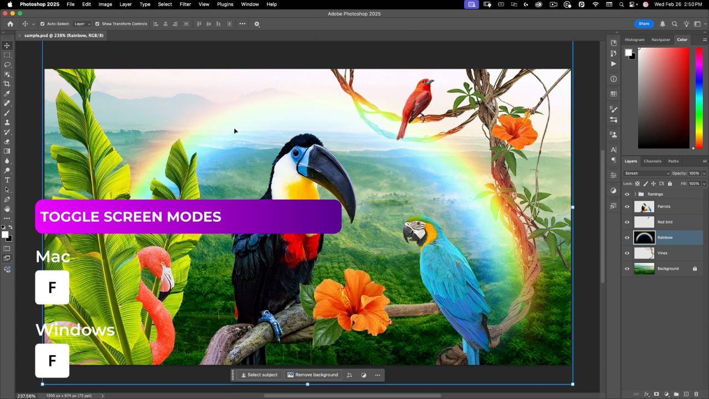Select the Eyedropper tool

click(x=7, y=94)
